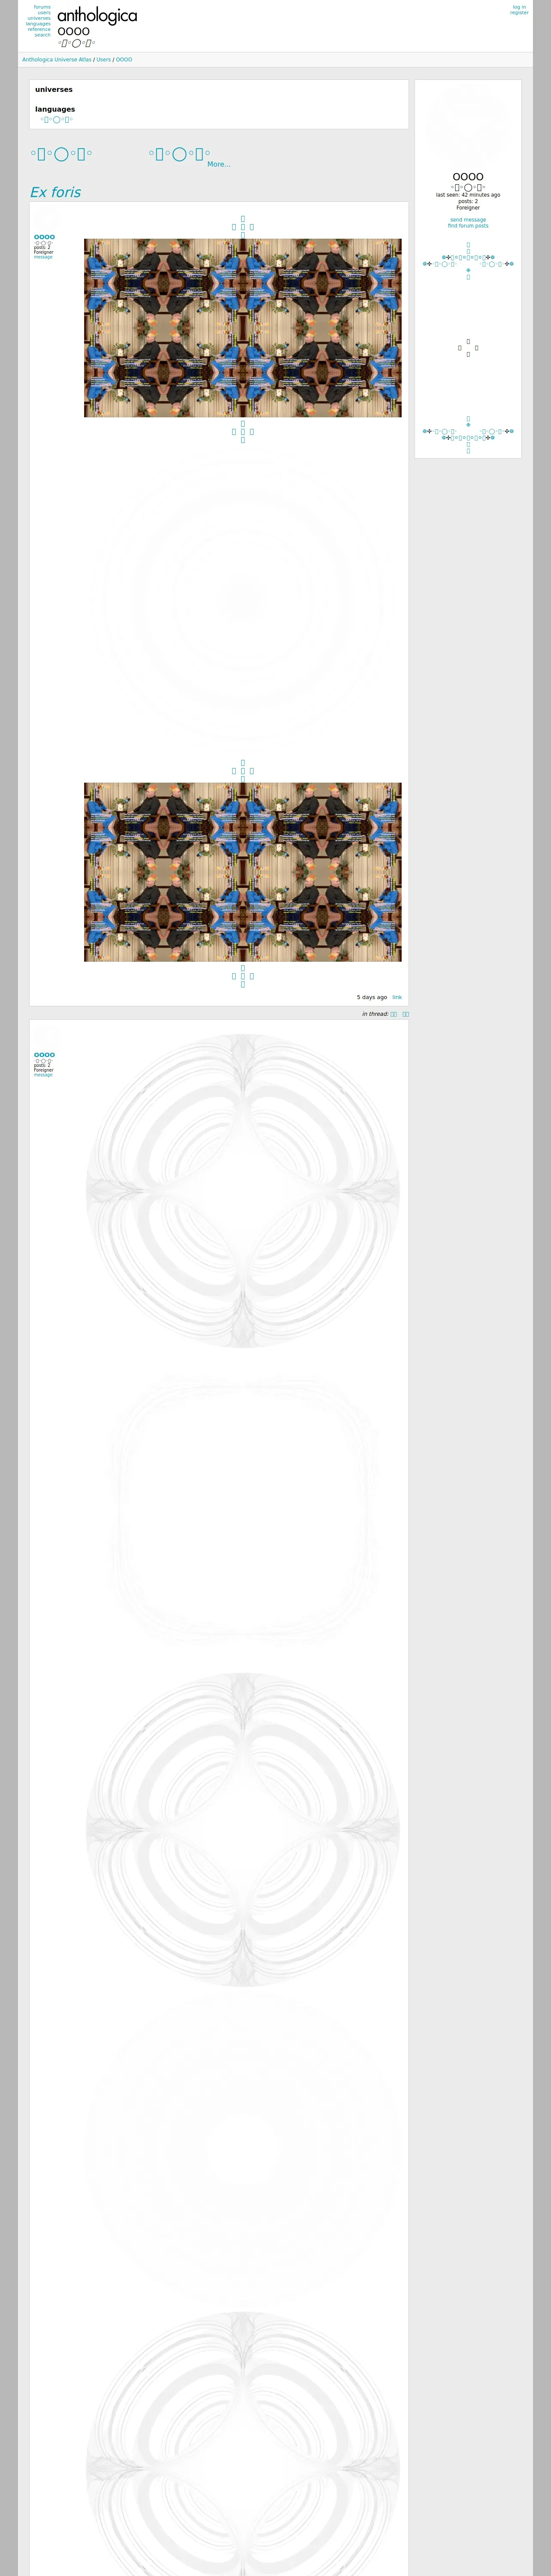
Task: Click message link in the second post
Action: (43, 1075)
